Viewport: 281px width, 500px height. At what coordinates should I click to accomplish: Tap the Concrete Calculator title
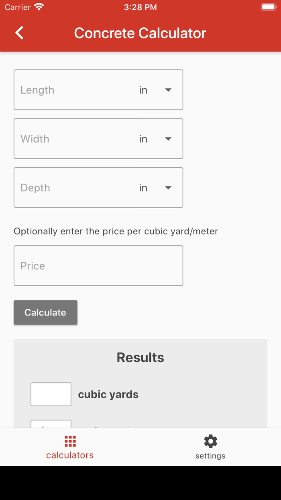[x=140, y=33]
